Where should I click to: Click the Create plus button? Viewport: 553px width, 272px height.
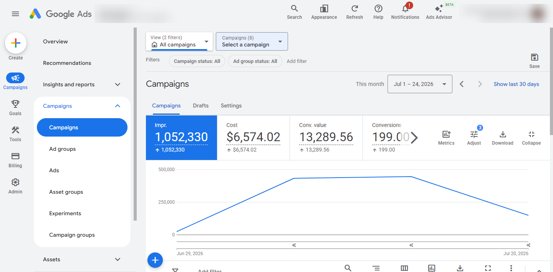[16, 43]
